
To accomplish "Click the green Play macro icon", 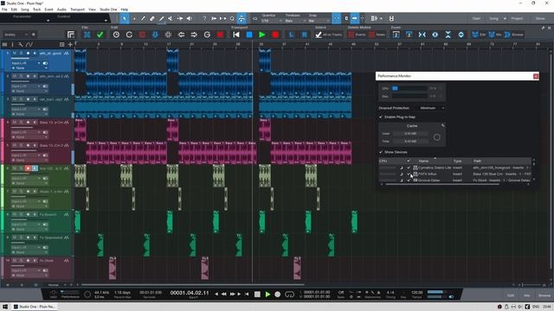I will coord(262,35).
